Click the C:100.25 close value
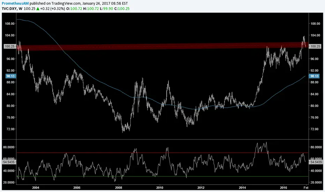The width and height of the screenshot is (325, 192). point(122,9)
